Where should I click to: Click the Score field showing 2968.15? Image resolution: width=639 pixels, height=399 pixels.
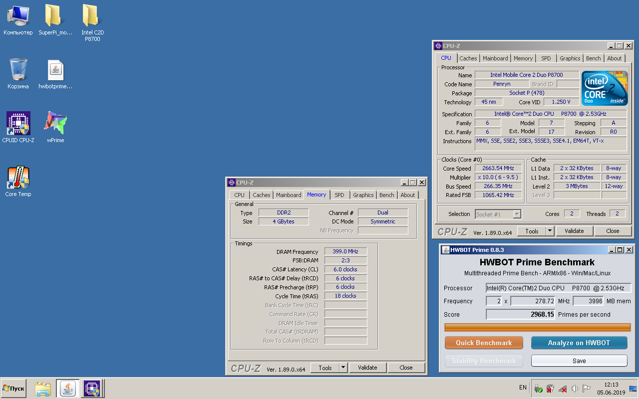521,315
